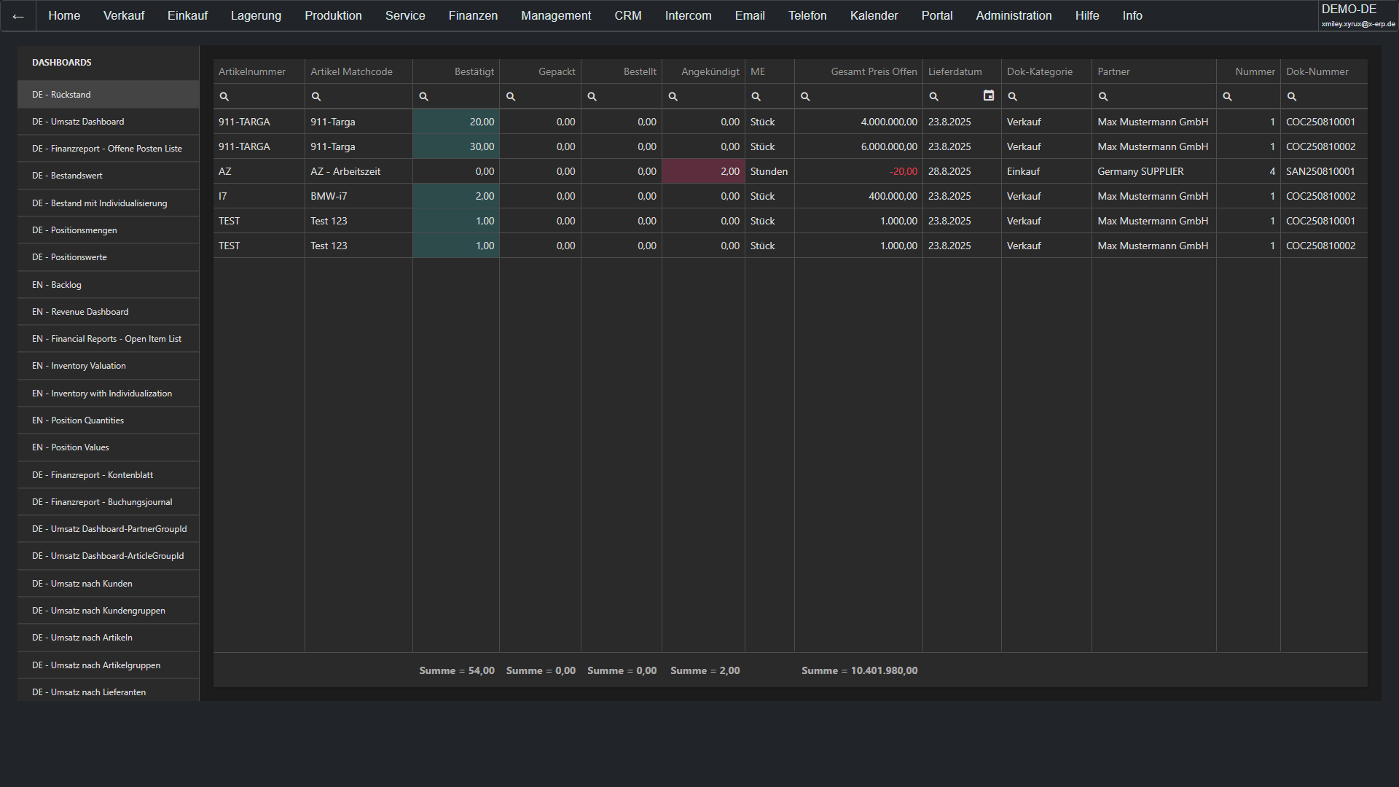
Task: Click the search icon in the Bestätigt filter
Action: tap(423, 96)
